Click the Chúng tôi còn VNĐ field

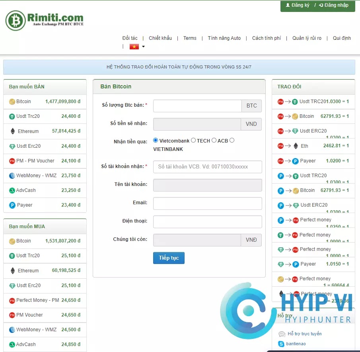[197, 240]
